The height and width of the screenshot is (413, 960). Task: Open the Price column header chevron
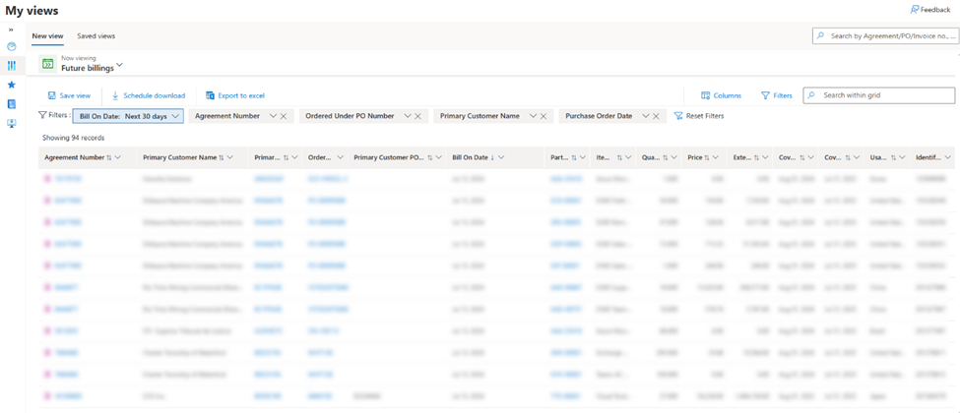click(x=716, y=157)
